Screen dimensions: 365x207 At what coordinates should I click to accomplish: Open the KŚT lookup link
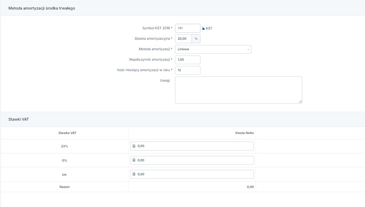(x=209, y=28)
